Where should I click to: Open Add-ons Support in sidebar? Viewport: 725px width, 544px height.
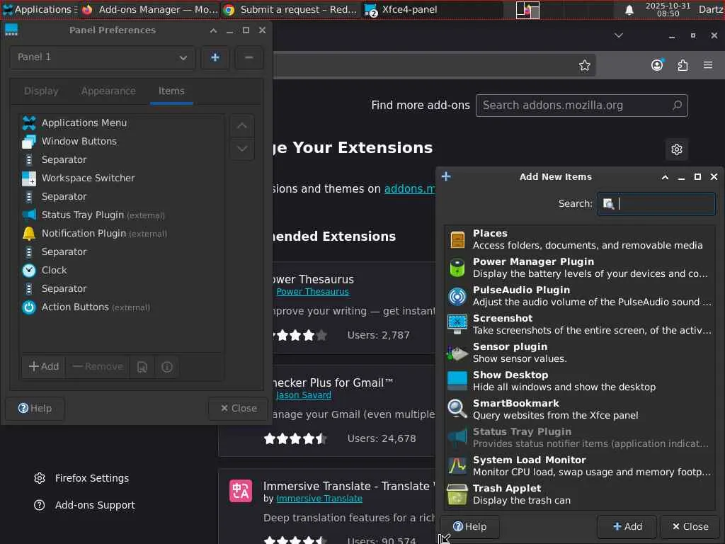tap(85, 505)
